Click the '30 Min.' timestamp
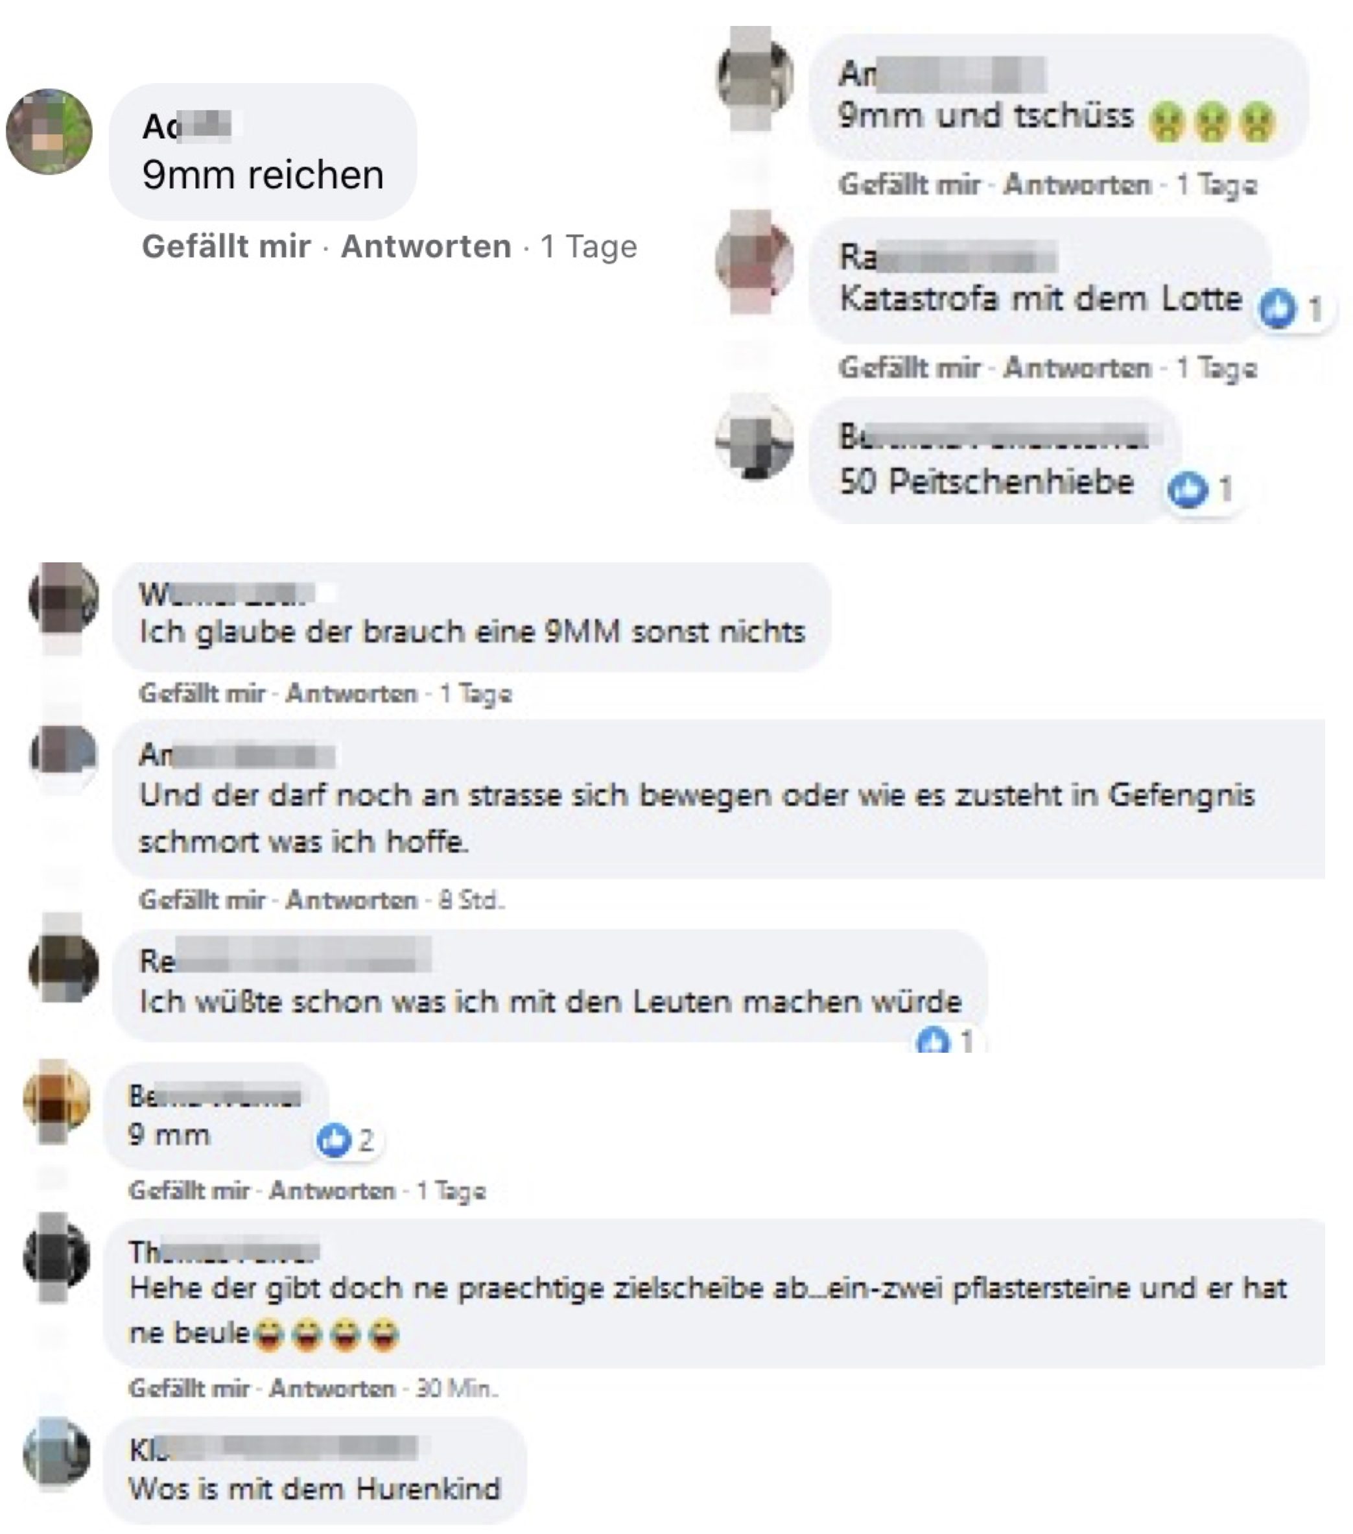 [457, 1389]
